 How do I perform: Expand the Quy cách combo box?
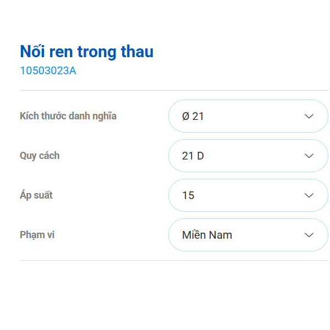click(248, 156)
